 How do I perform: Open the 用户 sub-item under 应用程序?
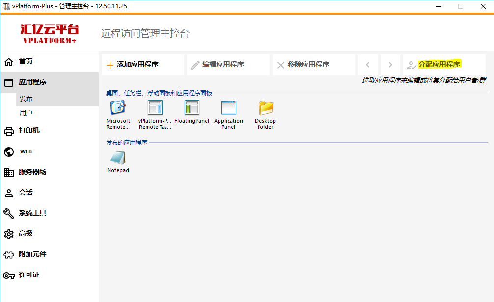point(26,113)
